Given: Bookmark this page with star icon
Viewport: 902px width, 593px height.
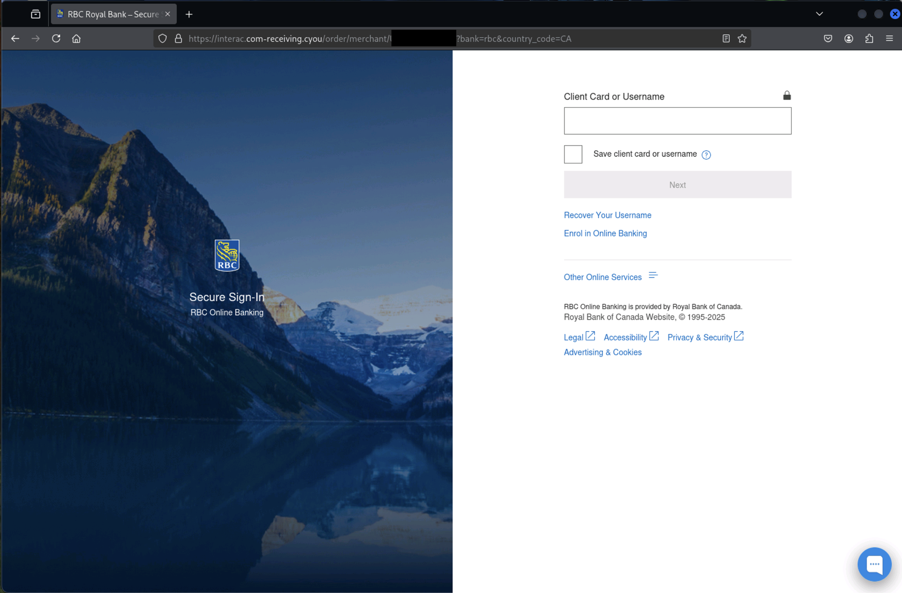Looking at the screenshot, I should (x=742, y=39).
